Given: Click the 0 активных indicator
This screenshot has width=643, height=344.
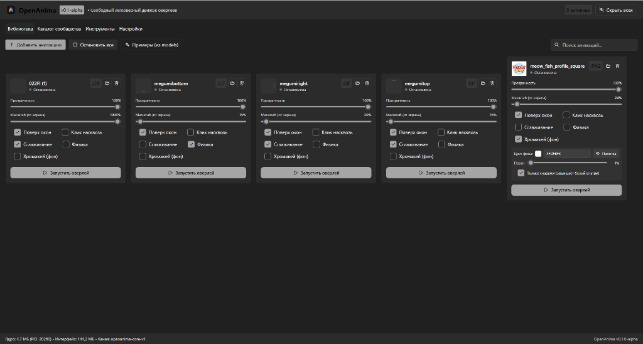Looking at the screenshot, I should click(578, 10).
